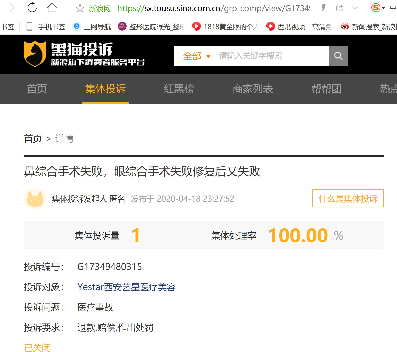Expand the address bar dropdown chevron
397x352 pixels.
[355, 8]
